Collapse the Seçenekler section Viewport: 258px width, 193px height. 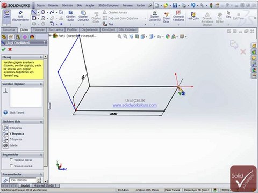pyautogui.click(x=41, y=155)
